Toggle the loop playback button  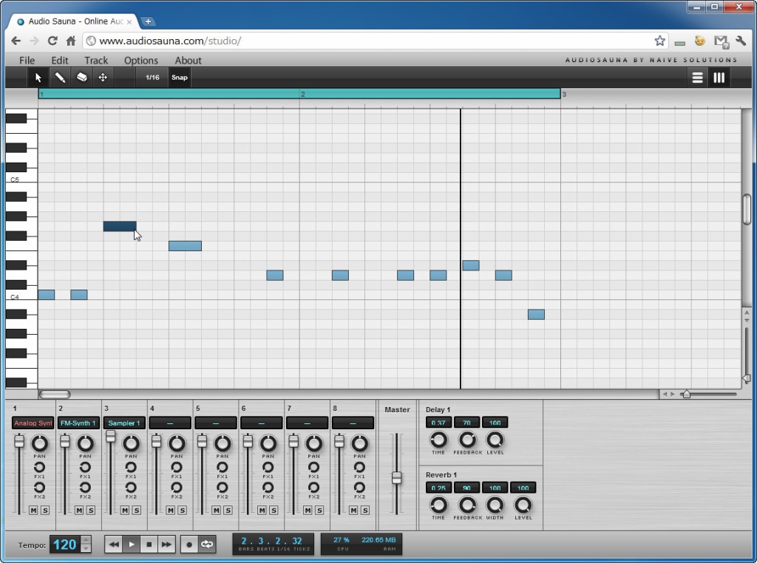point(207,545)
